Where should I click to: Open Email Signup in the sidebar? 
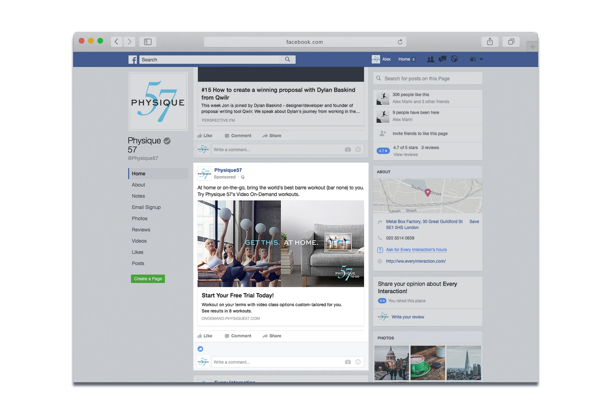click(x=146, y=207)
